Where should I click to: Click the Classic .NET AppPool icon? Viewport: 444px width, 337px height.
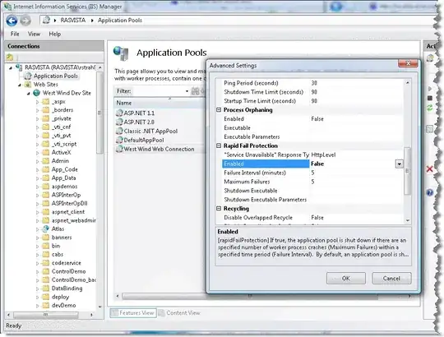pos(119,131)
